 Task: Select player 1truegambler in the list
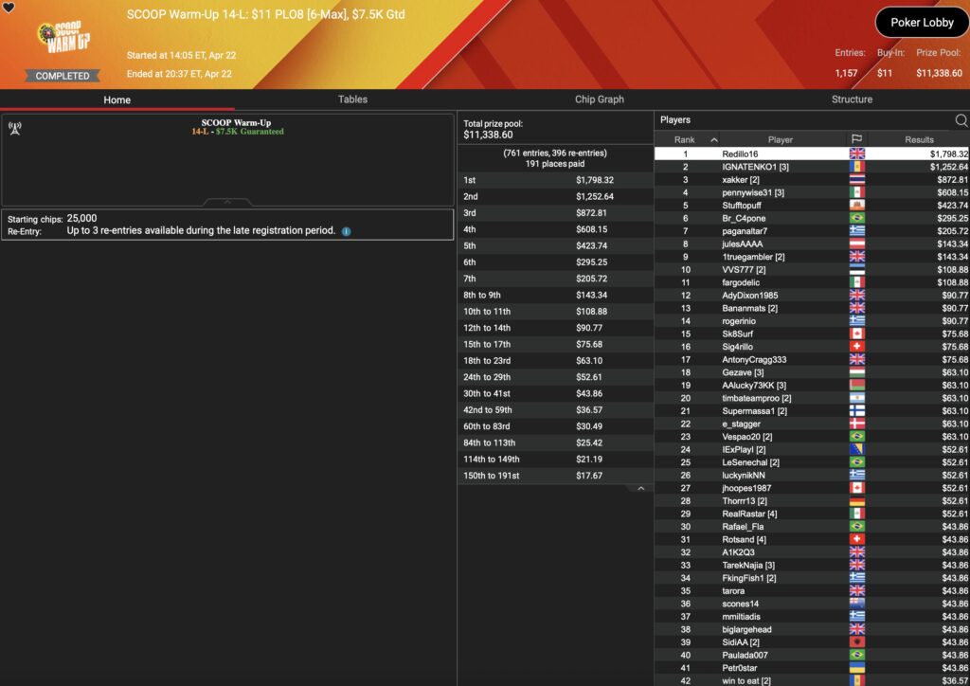click(x=812, y=257)
